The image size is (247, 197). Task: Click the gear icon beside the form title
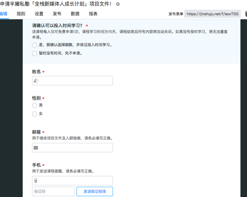click(118, 4)
